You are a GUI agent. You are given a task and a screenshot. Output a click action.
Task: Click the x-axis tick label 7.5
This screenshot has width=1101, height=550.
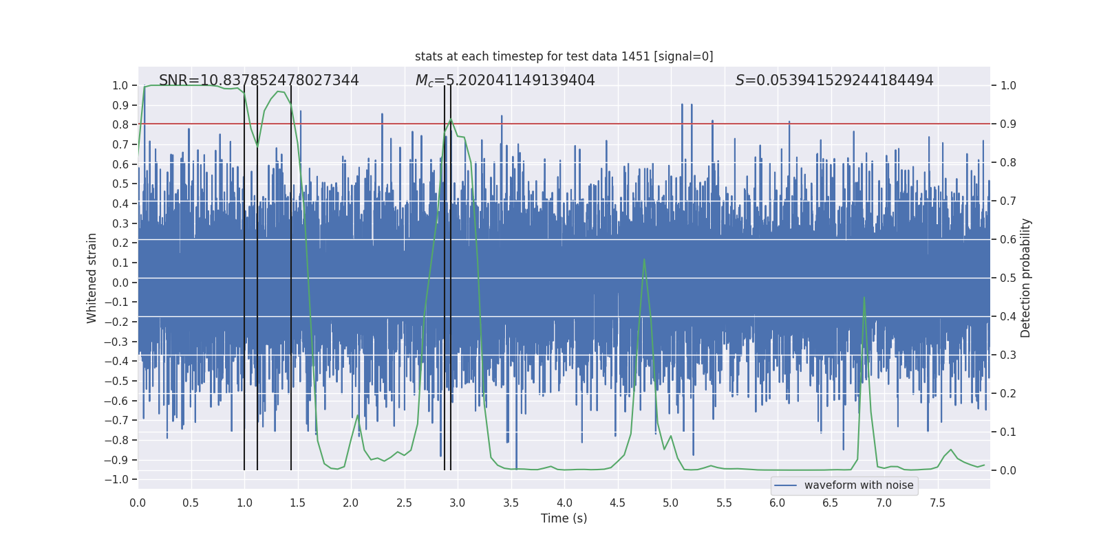(937, 503)
